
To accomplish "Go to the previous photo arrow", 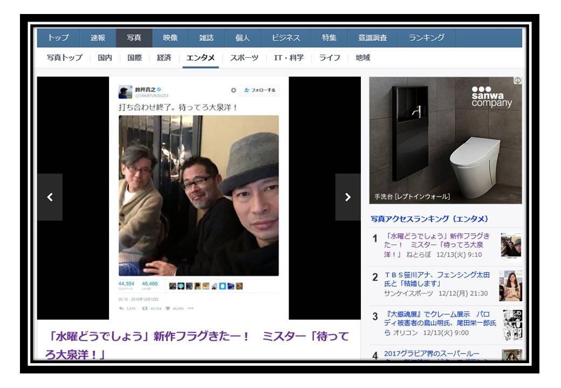I will pyautogui.click(x=50, y=197).
